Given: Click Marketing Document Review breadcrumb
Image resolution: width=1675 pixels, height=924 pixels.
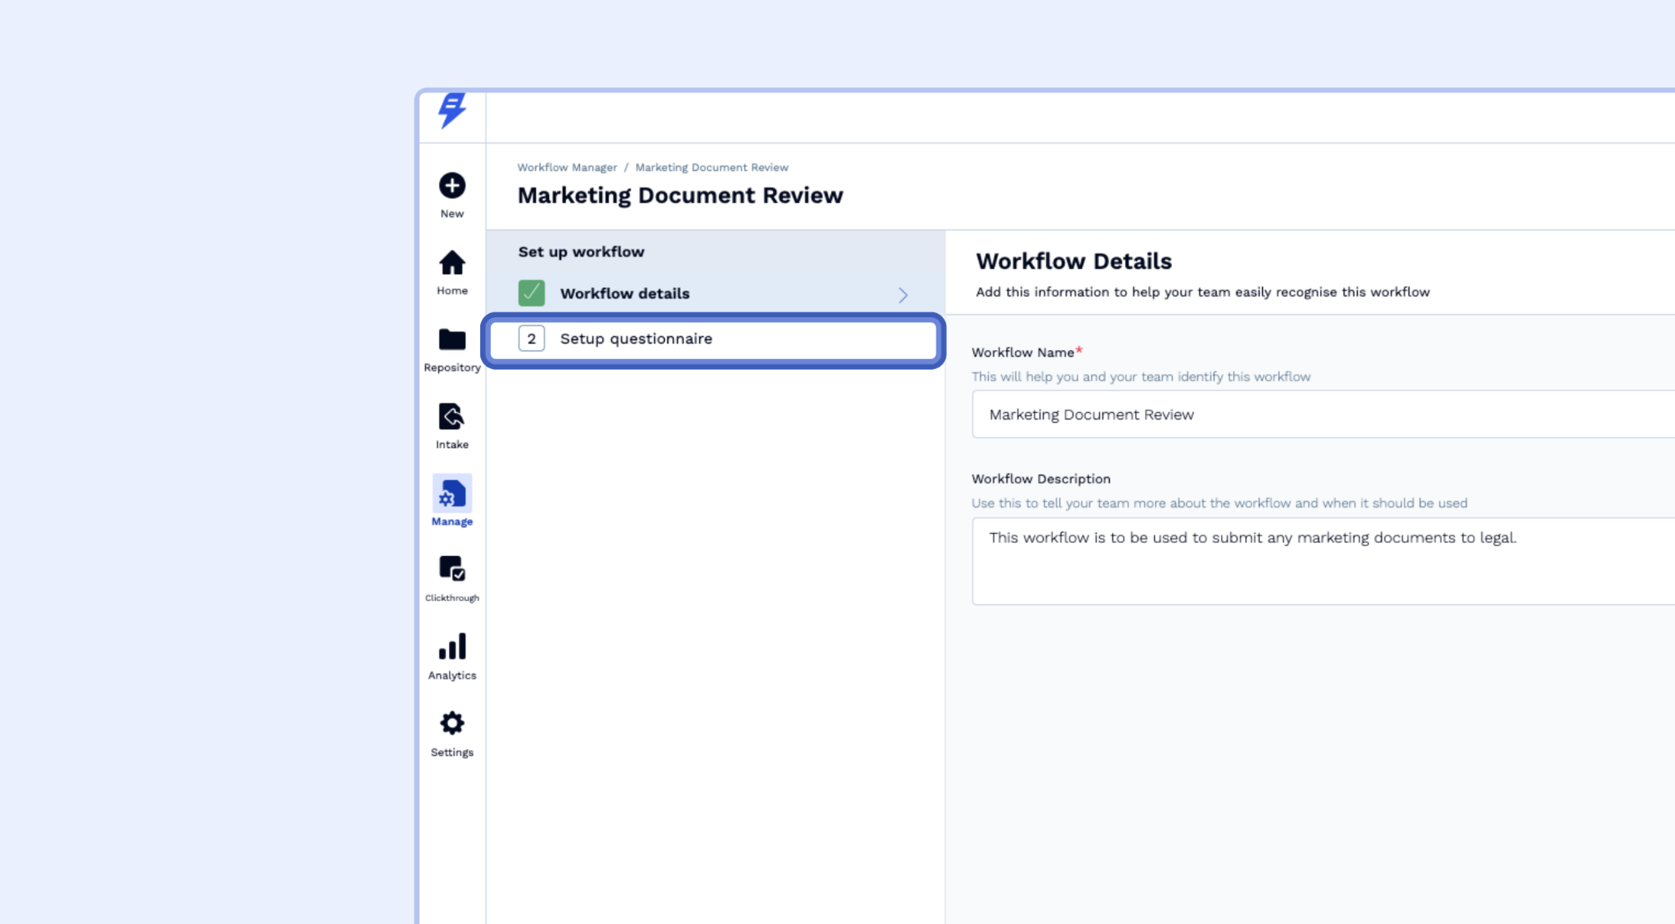Looking at the screenshot, I should (712, 168).
